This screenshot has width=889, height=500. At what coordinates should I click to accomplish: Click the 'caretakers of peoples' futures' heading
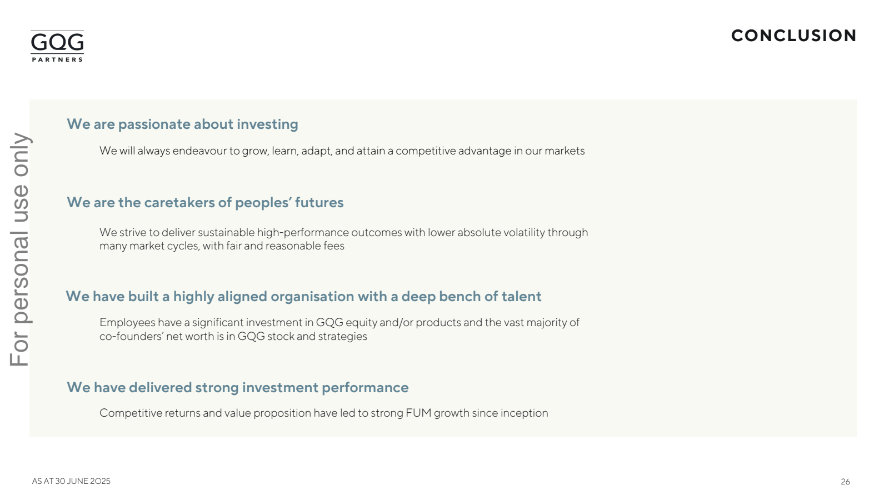(x=205, y=203)
